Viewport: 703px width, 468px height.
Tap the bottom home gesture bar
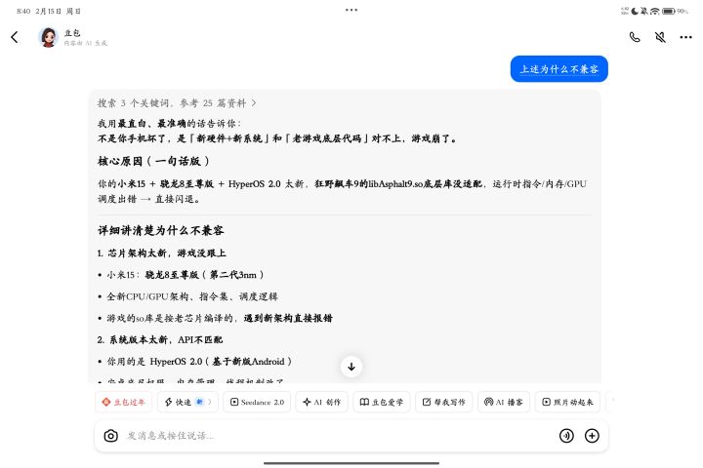coord(351,463)
